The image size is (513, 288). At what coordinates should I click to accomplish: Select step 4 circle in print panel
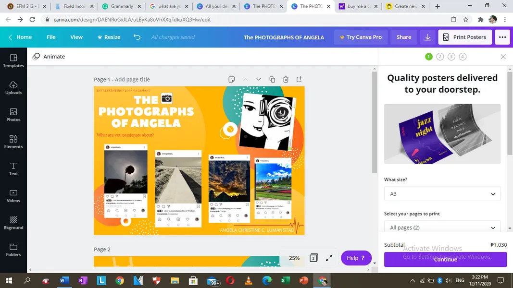[463, 57]
